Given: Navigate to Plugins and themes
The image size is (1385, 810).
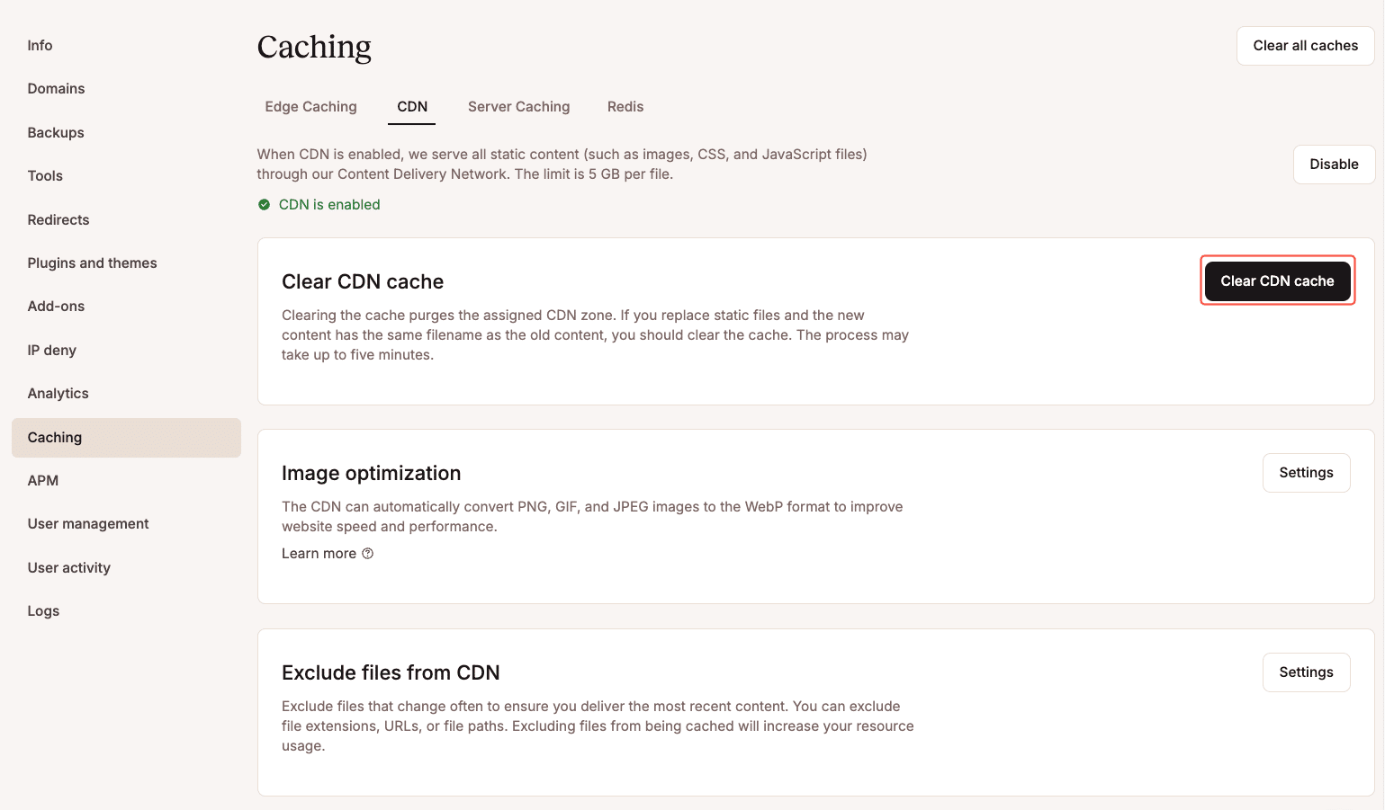Looking at the screenshot, I should (x=92, y=263).
